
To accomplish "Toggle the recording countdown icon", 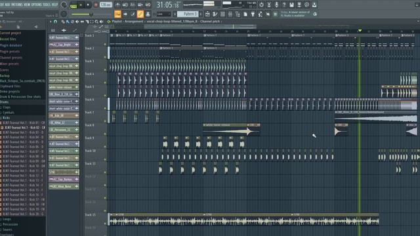I will (x=133, y=5).
